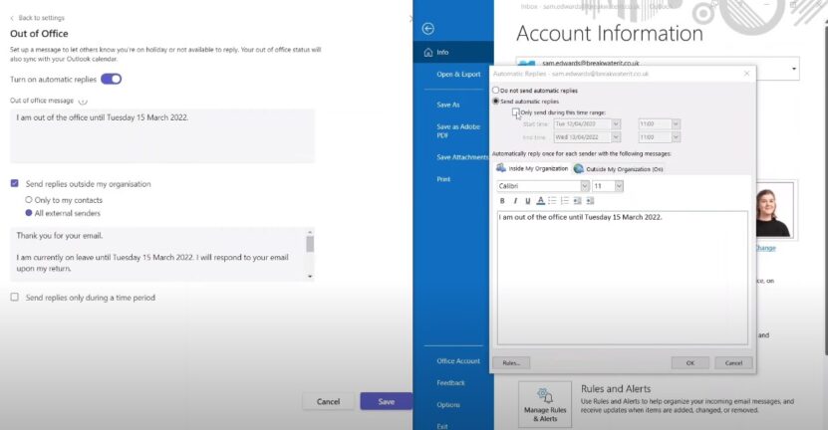The width and height of the screenshot is (828, 430).
Task: Open the End time date dropdown
Action: tap(616, 137)
